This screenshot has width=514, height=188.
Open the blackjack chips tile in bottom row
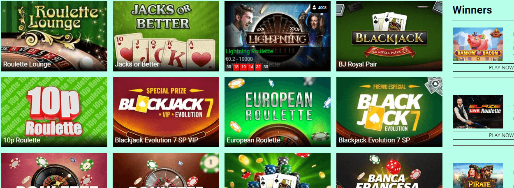[x=278, y=170]
